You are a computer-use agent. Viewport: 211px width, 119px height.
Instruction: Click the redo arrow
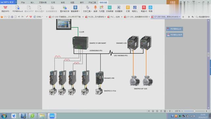pyautogui.click(x=22, y=17)
